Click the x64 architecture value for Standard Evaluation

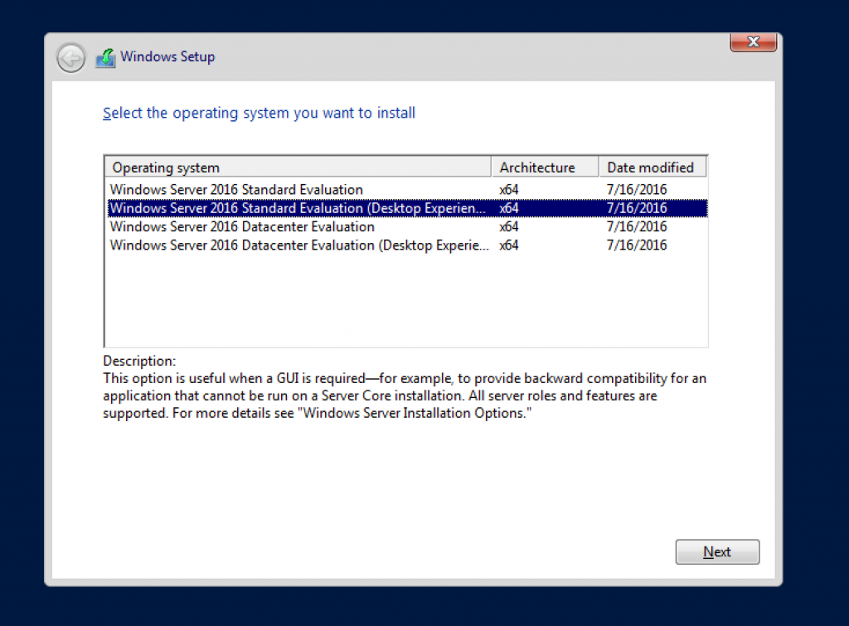509,189
